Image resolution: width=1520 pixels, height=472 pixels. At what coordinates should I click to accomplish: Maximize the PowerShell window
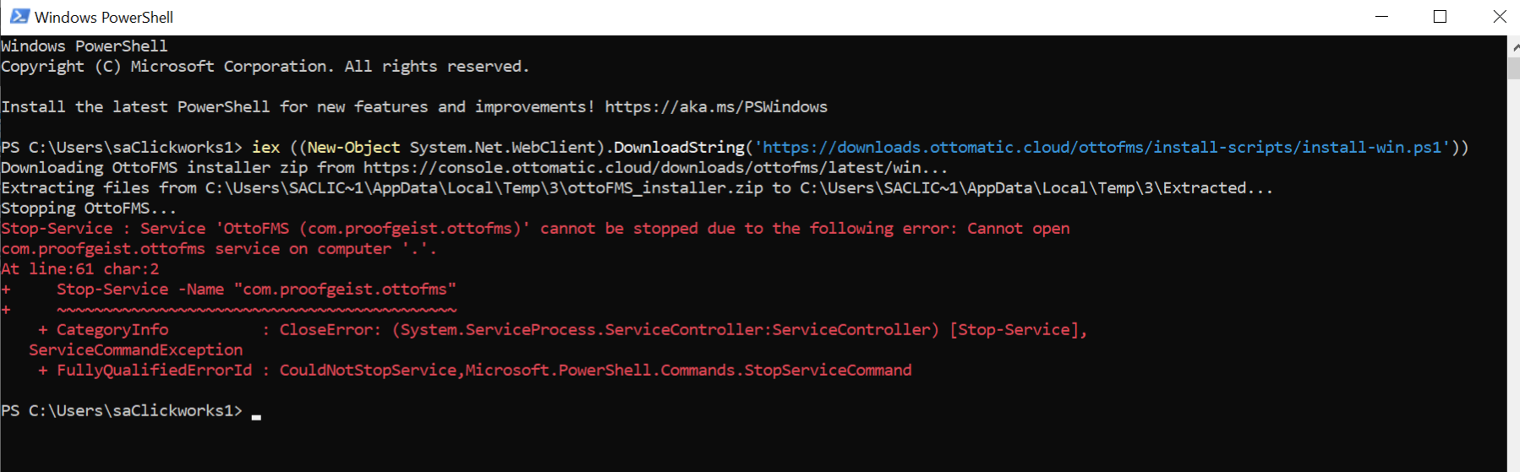(1441, 17)
